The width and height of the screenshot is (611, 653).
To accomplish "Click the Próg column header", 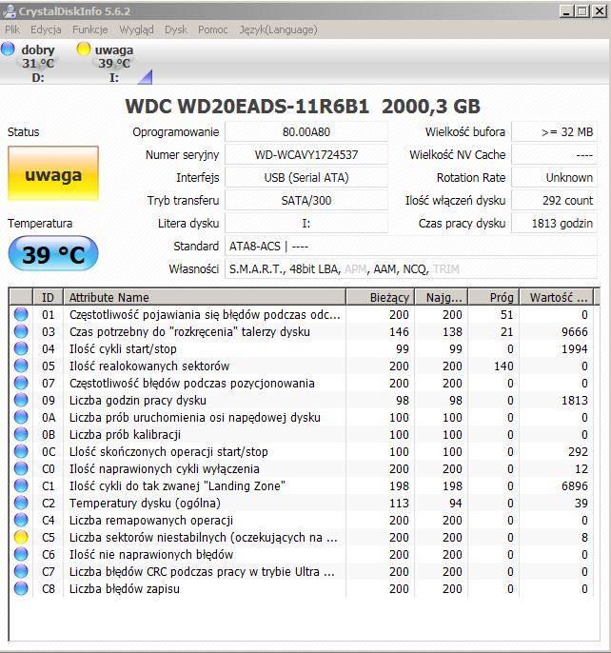I will pyautogui.click(x=494, y=297).
